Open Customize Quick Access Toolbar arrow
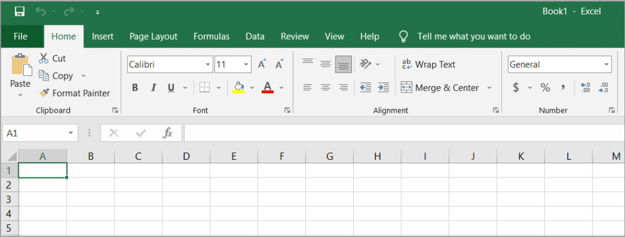Viewport: 625px width, 237px height. tap(98, 12)
